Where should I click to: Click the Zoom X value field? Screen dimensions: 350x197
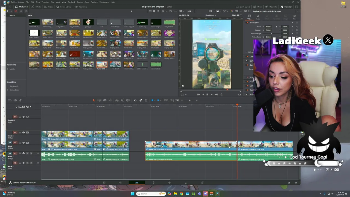tap(268, 27)
